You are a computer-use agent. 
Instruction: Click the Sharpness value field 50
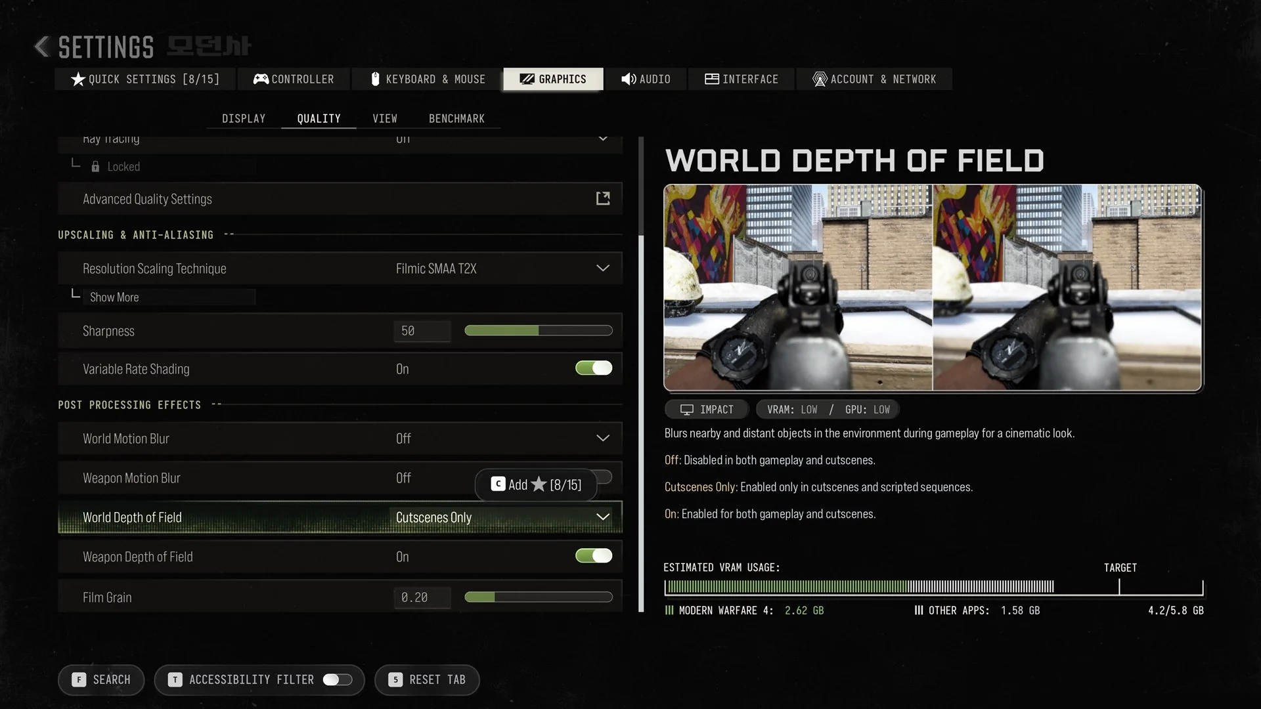click(422, 331)
